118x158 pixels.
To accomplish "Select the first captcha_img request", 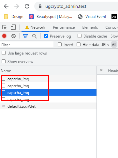I will point(48,79).
